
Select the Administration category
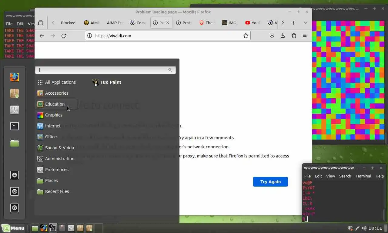(56, 159)
